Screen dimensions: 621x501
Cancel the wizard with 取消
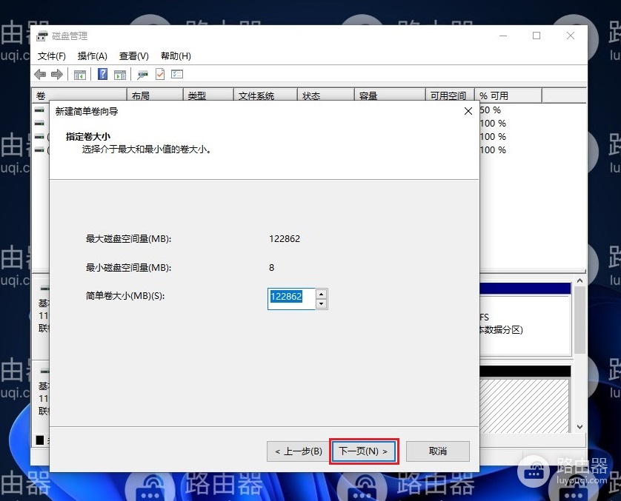point(438,451)
